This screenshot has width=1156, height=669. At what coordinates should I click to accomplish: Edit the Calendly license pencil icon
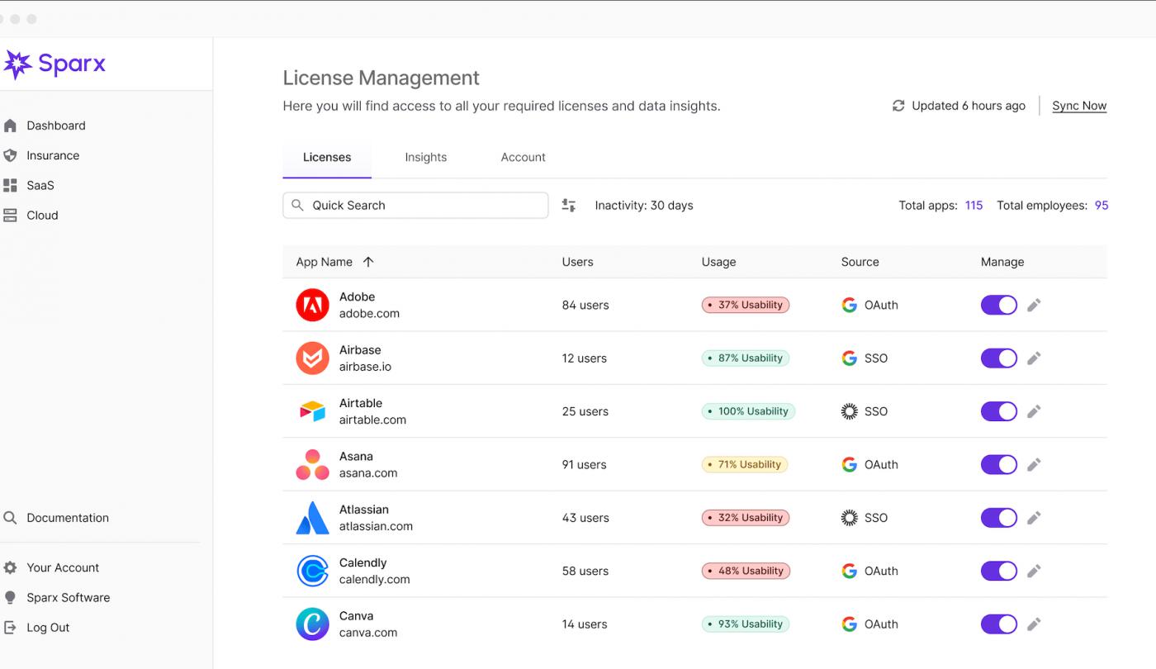tap(1034, 571)
